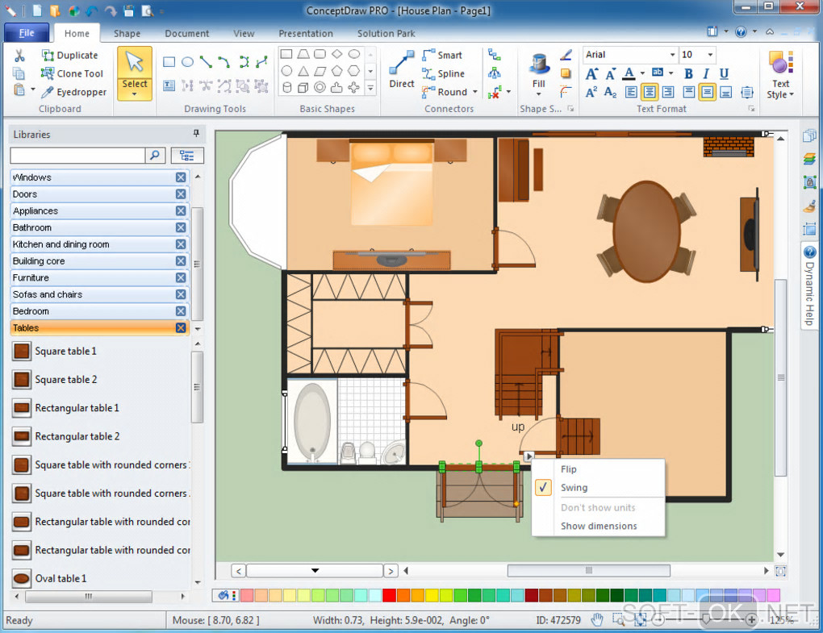This screenshot has height=633, width=823.
Task: Close the Tables library
Action: (181, 327)
